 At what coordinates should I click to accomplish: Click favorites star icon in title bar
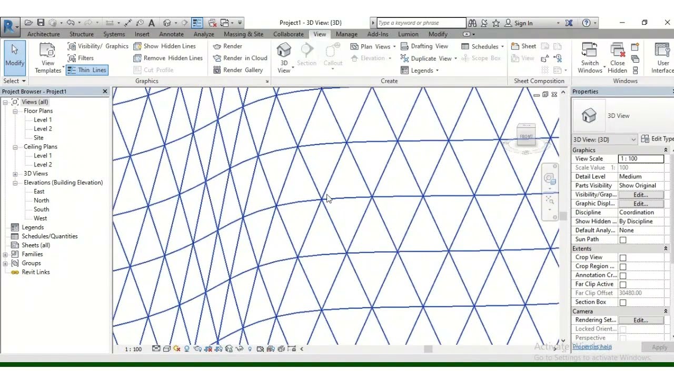coord(495,23)
